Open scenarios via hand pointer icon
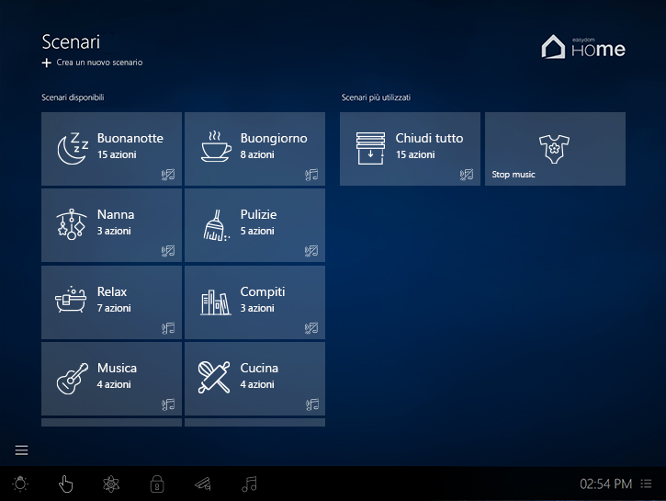This screenshot has width=666, height=501. [65, 484]
